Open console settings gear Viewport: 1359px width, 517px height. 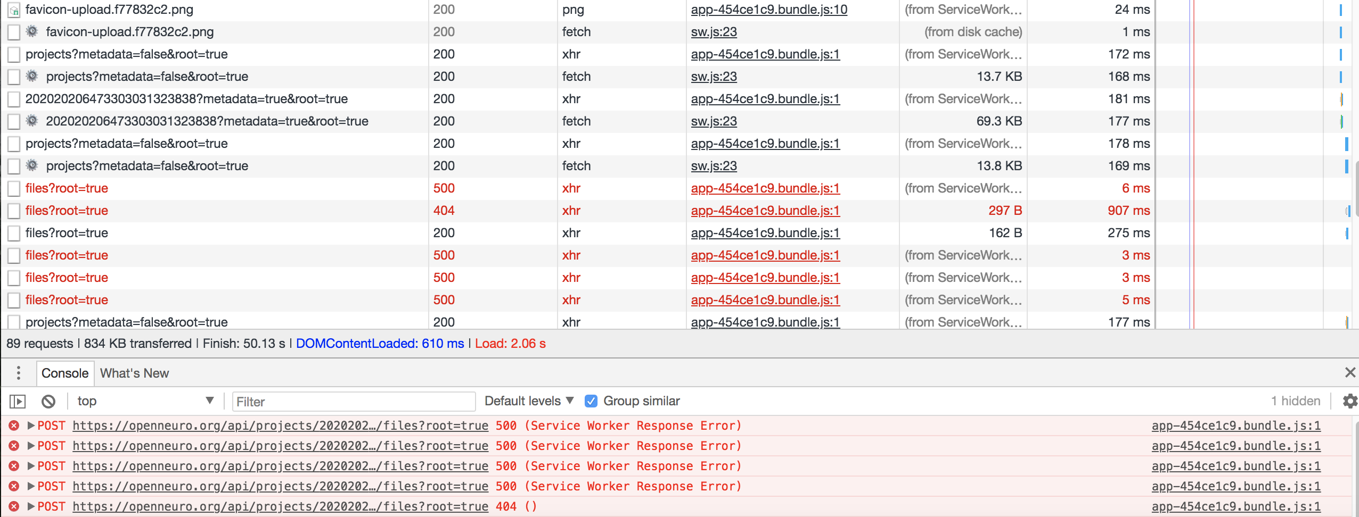(1350, 401)
